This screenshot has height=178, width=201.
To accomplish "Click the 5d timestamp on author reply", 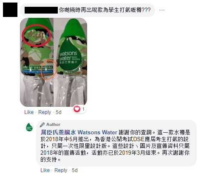I will click(x=75, y=170).
